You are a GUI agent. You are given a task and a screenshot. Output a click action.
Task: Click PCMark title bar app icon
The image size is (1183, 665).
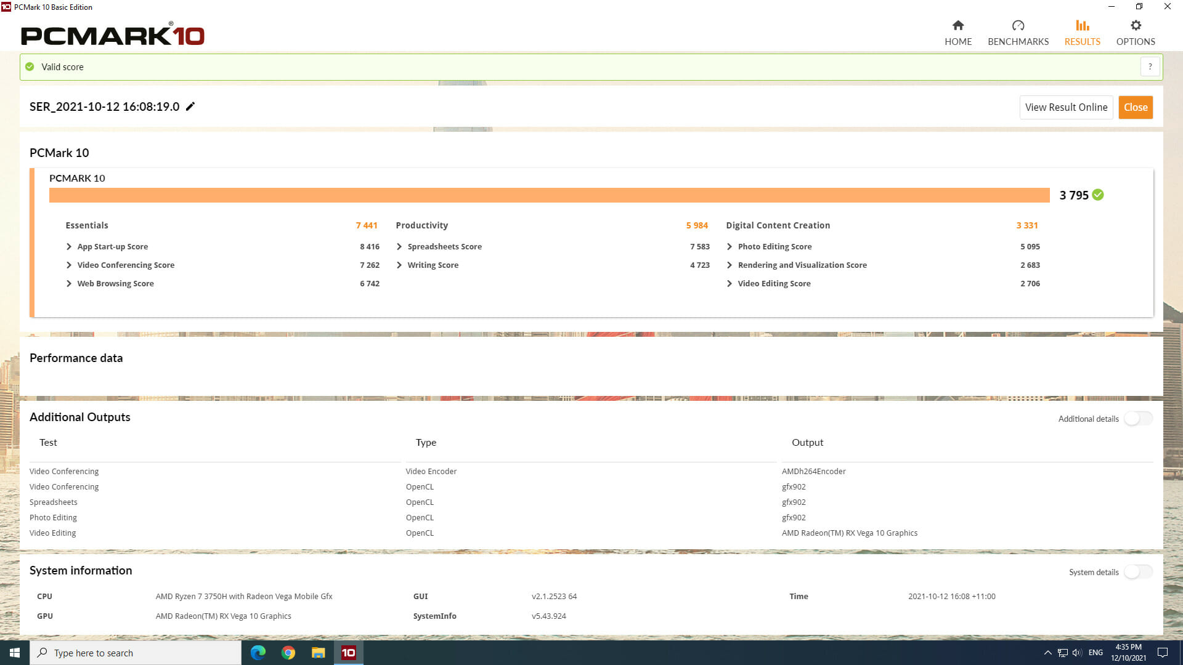click(6, 7)
